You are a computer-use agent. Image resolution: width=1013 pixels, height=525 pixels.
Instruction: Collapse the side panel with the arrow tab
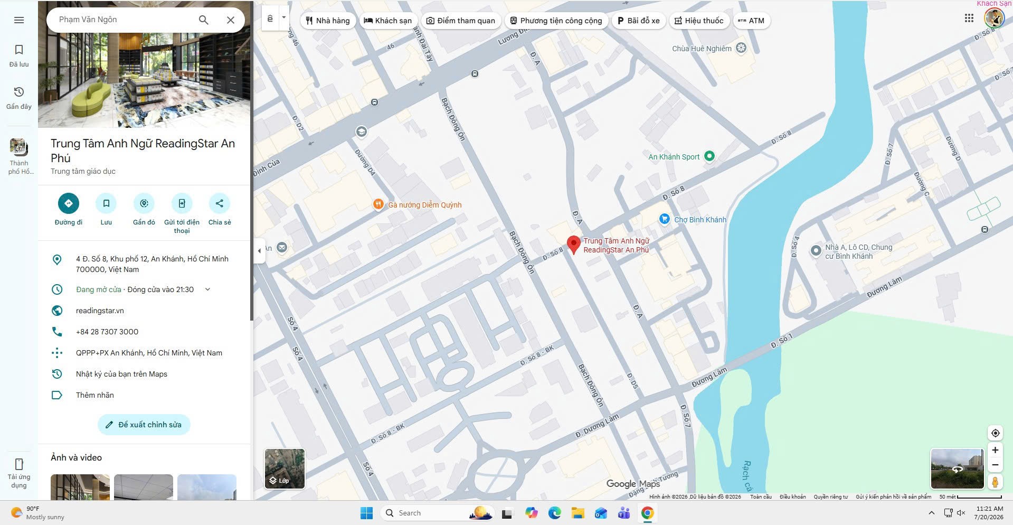click(x=259, y=250)
